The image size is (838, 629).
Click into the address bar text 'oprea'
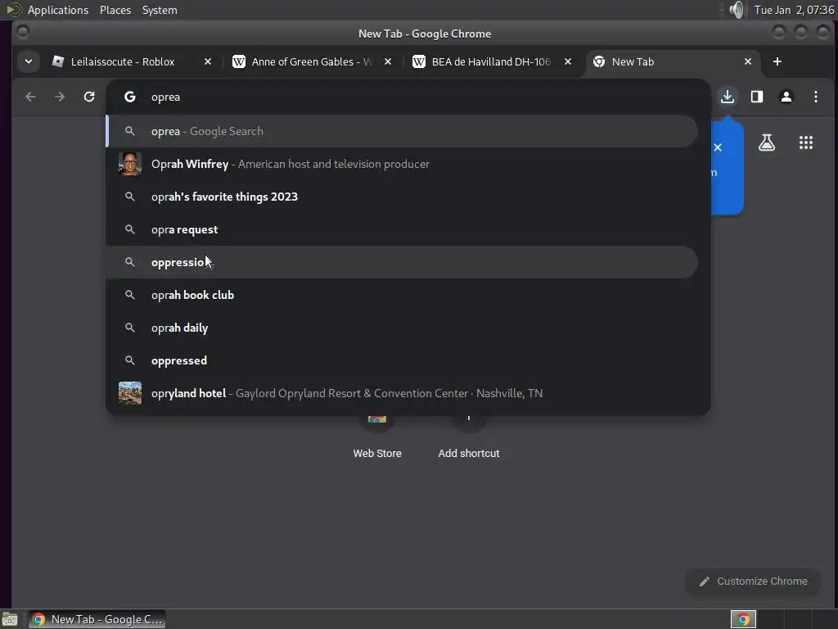coord(165,97)
